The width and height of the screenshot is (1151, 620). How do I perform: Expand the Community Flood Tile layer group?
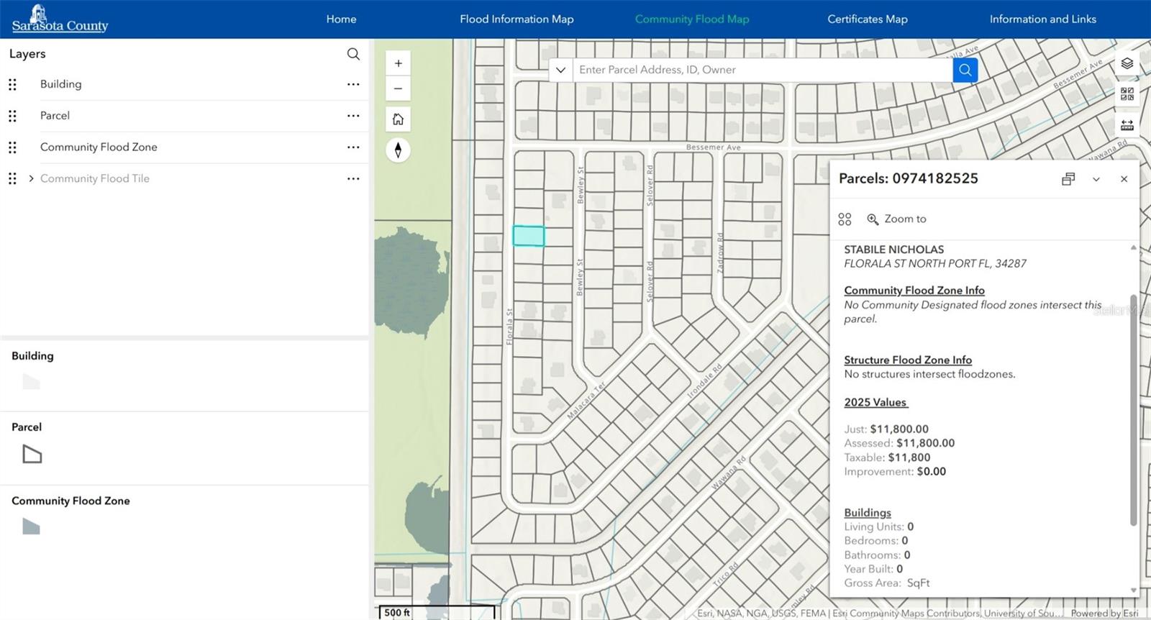31,178
